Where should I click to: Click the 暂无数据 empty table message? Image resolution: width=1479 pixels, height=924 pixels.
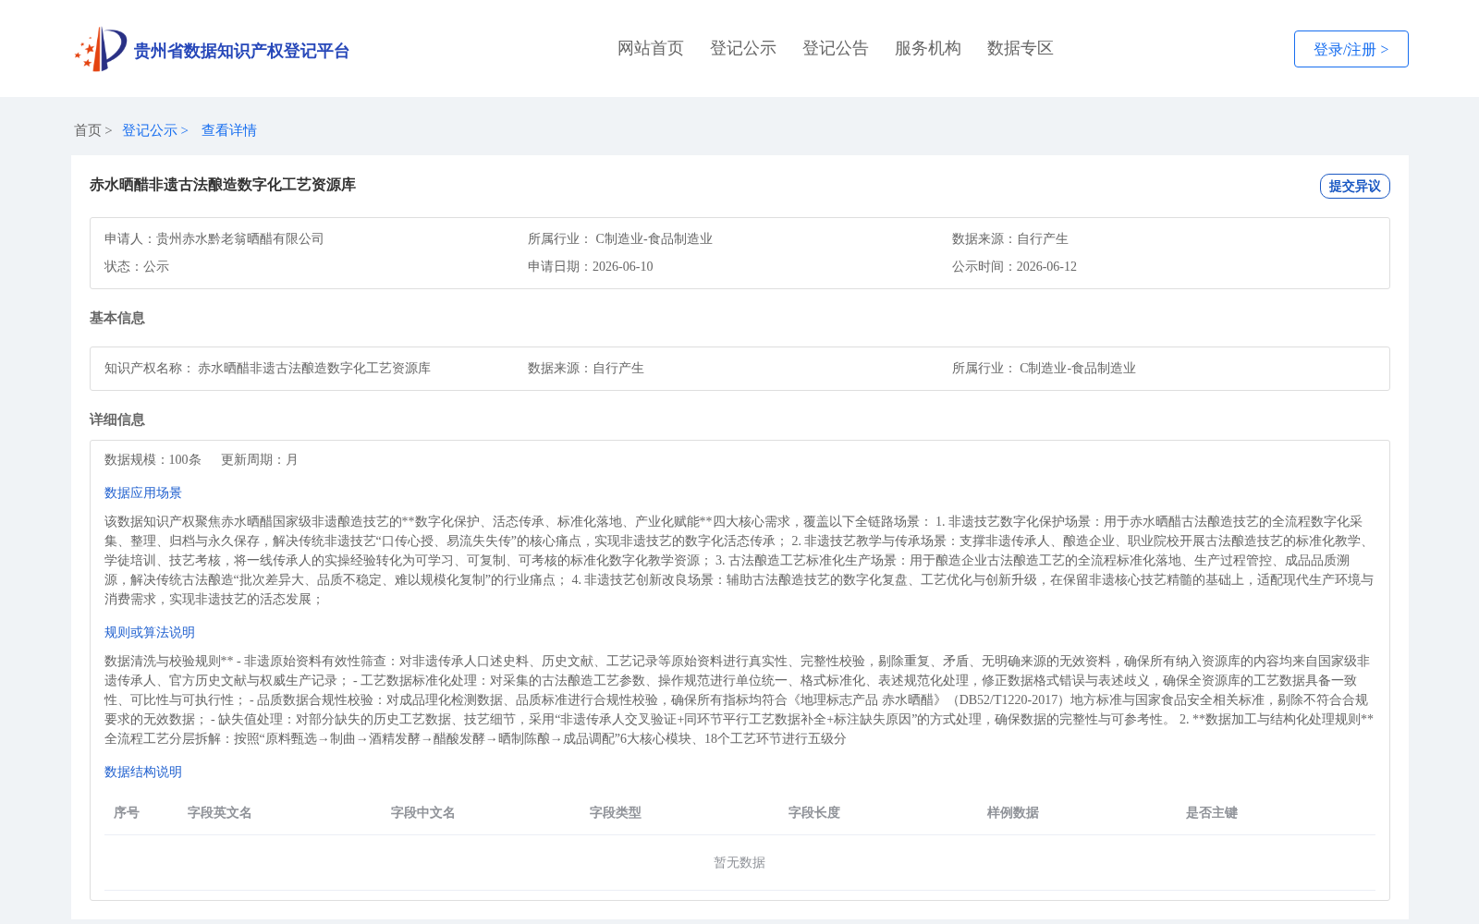[739, 862]
